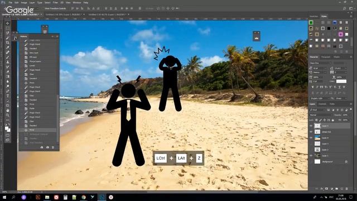Switch to the Swatches tab
The image size is (357, 201).
click(313, 16)
